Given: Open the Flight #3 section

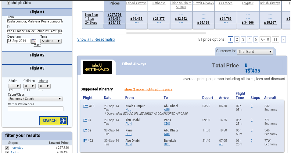Looking at the screenshot, I should 37,68.
